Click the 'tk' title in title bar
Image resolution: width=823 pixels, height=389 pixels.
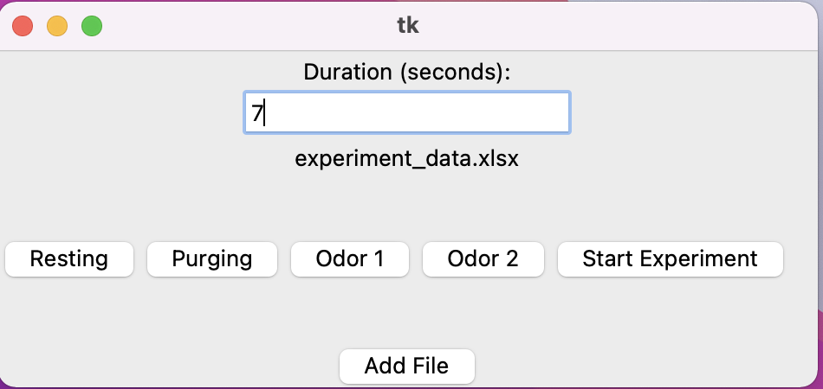pyautogui.click(x=407, y=25)
